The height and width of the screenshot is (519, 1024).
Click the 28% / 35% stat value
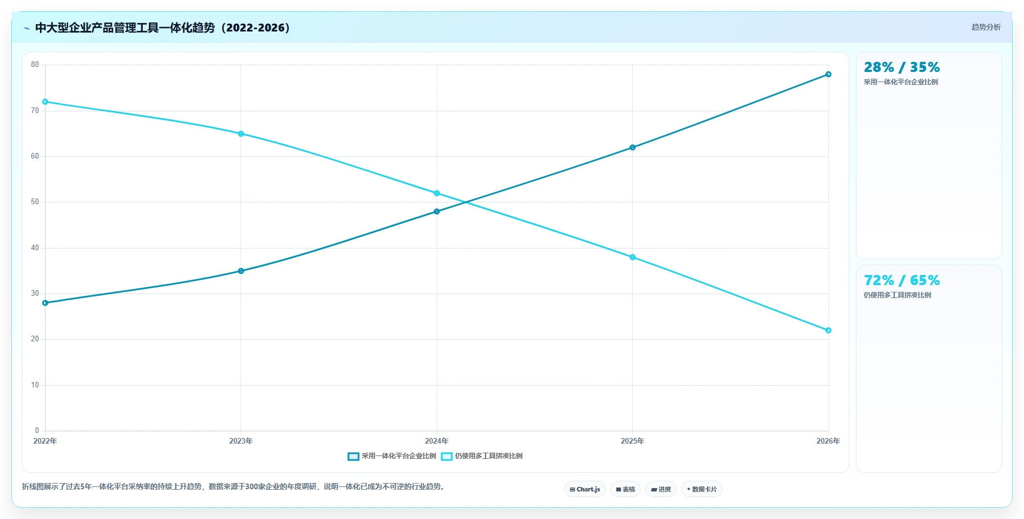[x=901, y=67]
